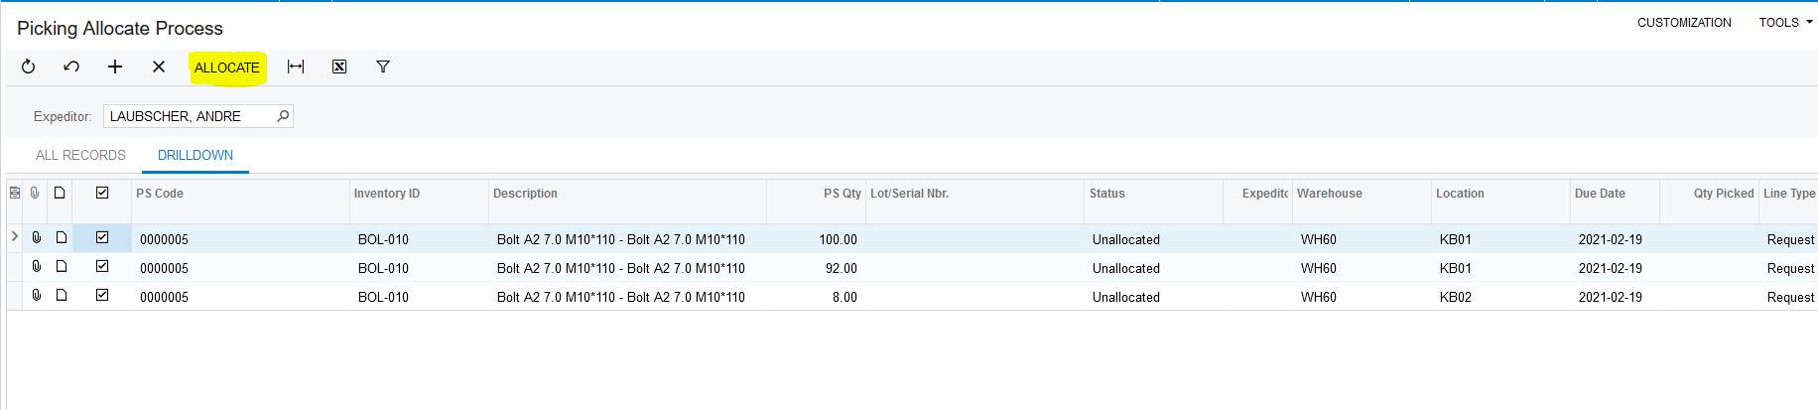Click the Undo icon in the toolbar
This screenshot has height=410, width=1818.
[71, 67]
